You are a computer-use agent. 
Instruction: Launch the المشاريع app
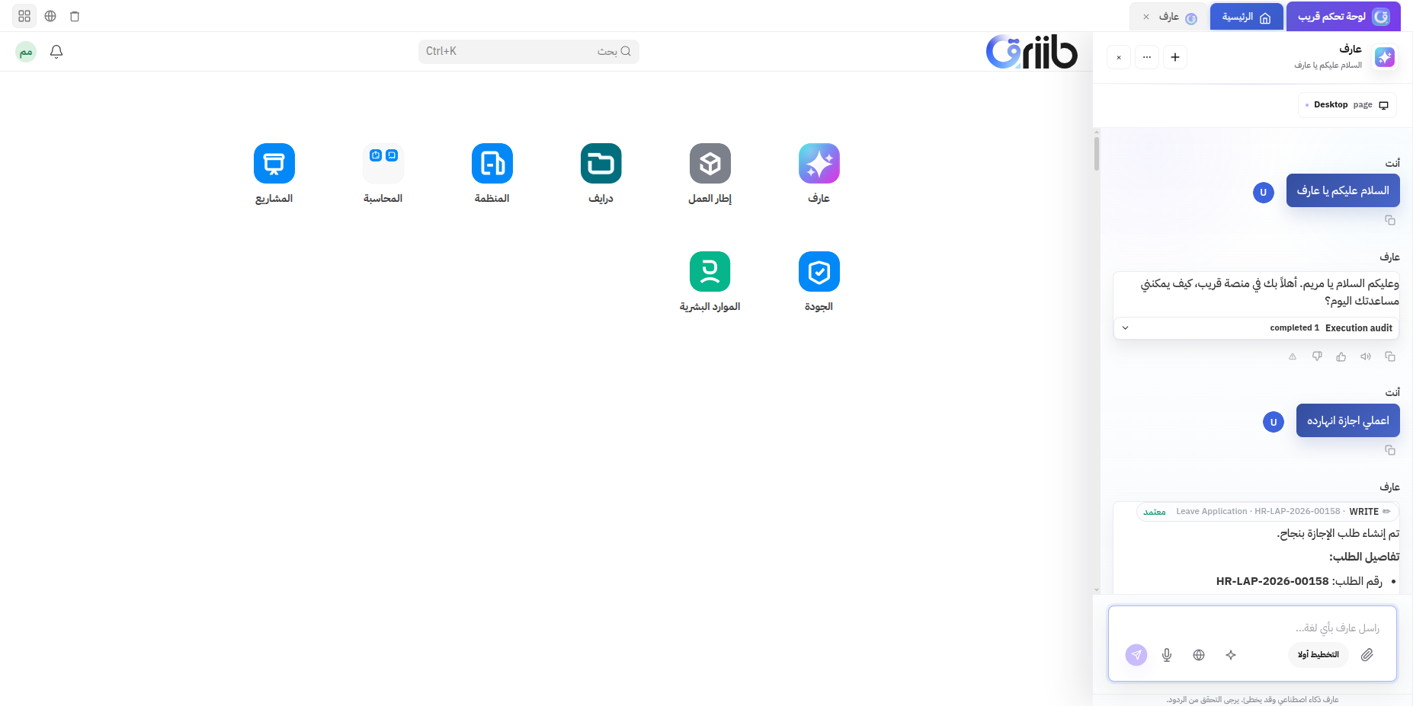[x=274, y=164]
